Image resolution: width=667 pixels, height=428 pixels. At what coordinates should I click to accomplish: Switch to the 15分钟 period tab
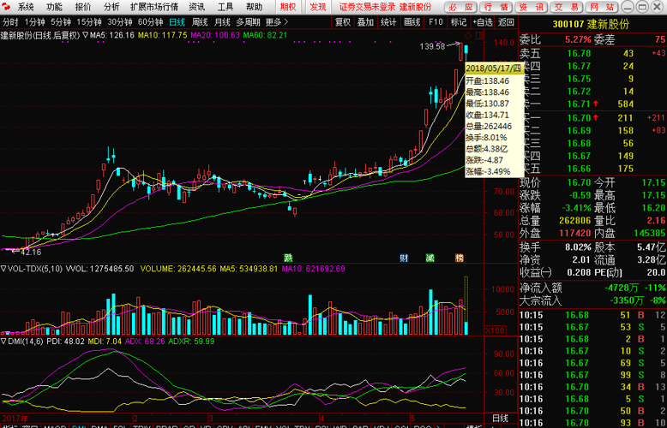point(89,21)
